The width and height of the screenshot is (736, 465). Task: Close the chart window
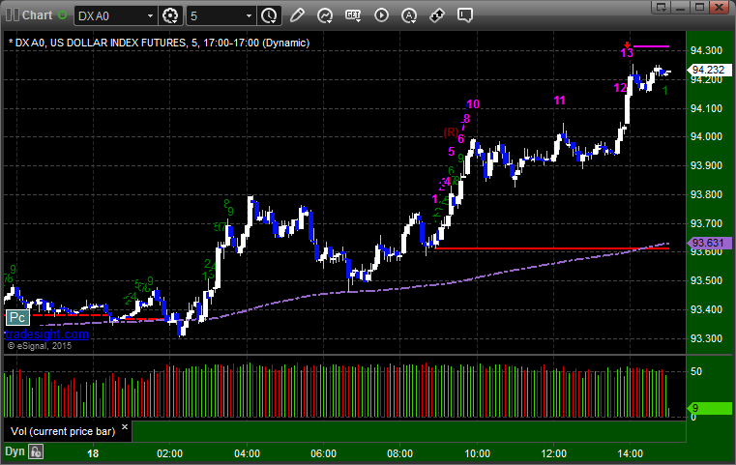[x=719, y=7]
